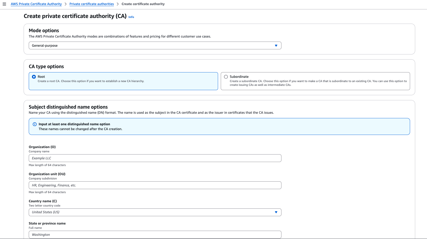427x239 pixels.
Task: Click the 'Two letter country code' hint
Action: (45, 206)
